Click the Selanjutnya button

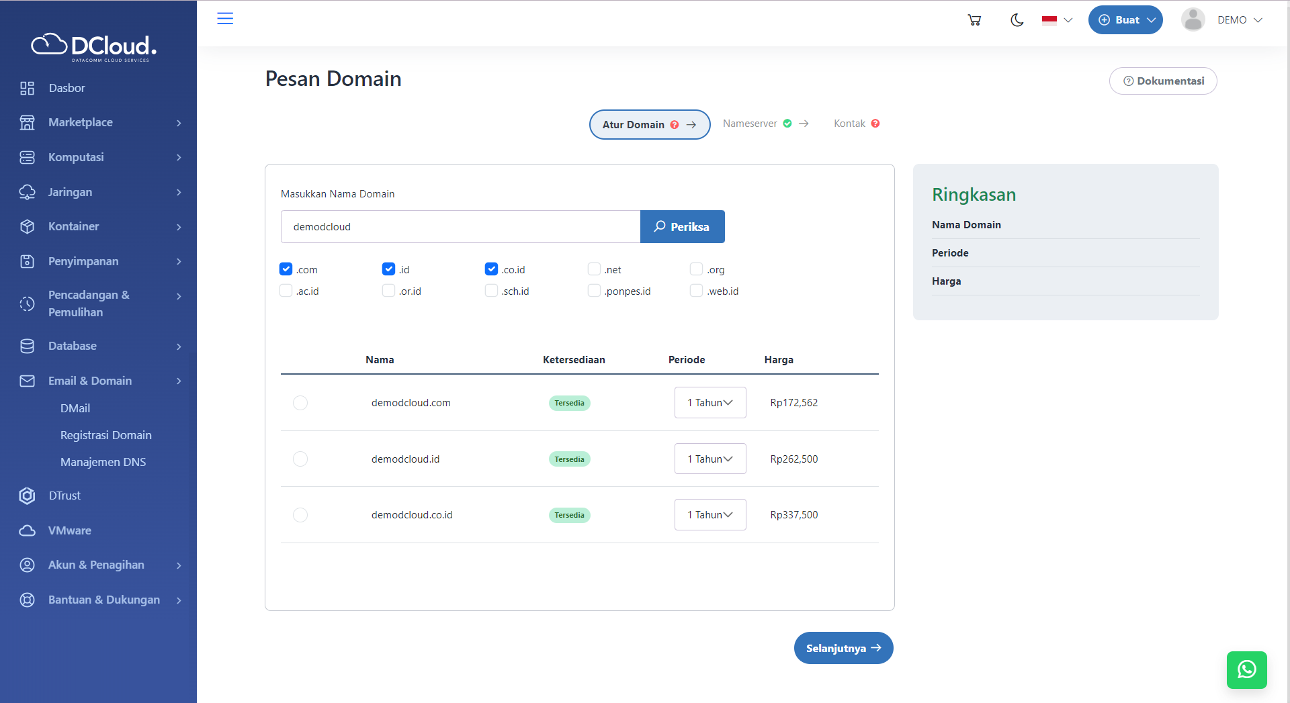click(x=843, y=647)
